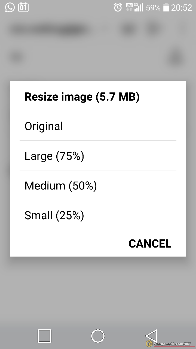Tap the WhatsApp notification icon
The width and height of the screenshot is (196, 349).
[x=10, y=7]
